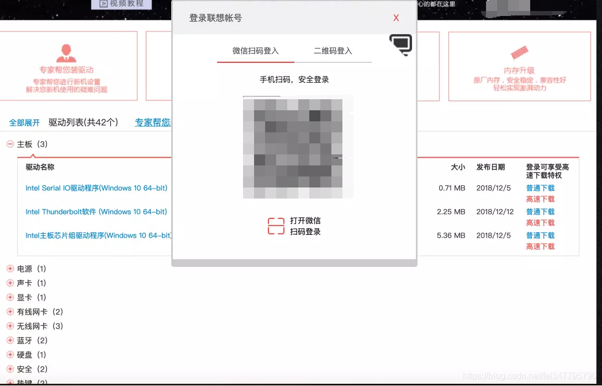Click the expert person icon in 专家帮您装驱动 card
Viewport: 602px width, 386px height.
pos(66,53)
